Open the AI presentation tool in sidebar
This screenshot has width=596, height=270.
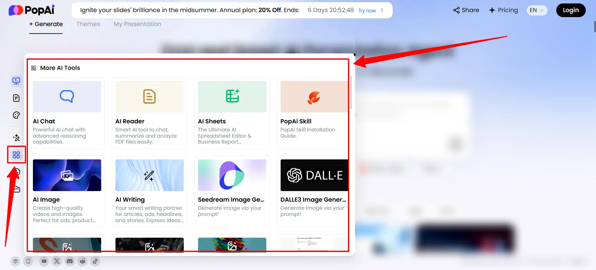(16, 81)
